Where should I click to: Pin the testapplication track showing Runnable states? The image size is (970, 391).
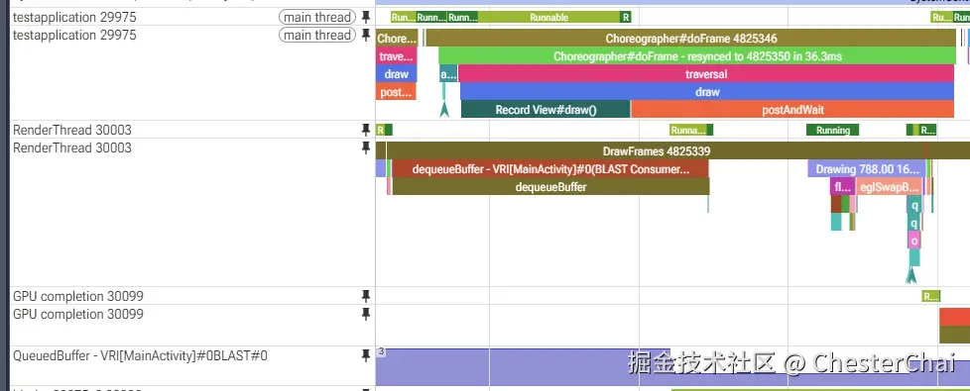pos(366,17)
